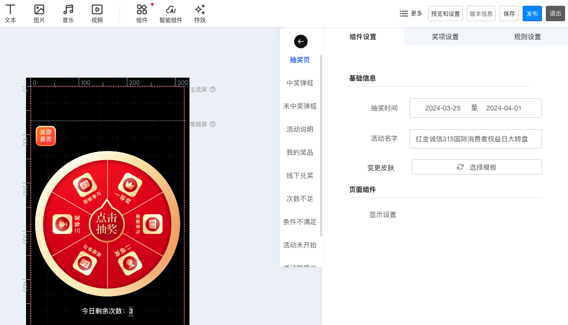Screen dimensions: 568x325
Task: Select the 文本 text tool
Action: point(10,14)
